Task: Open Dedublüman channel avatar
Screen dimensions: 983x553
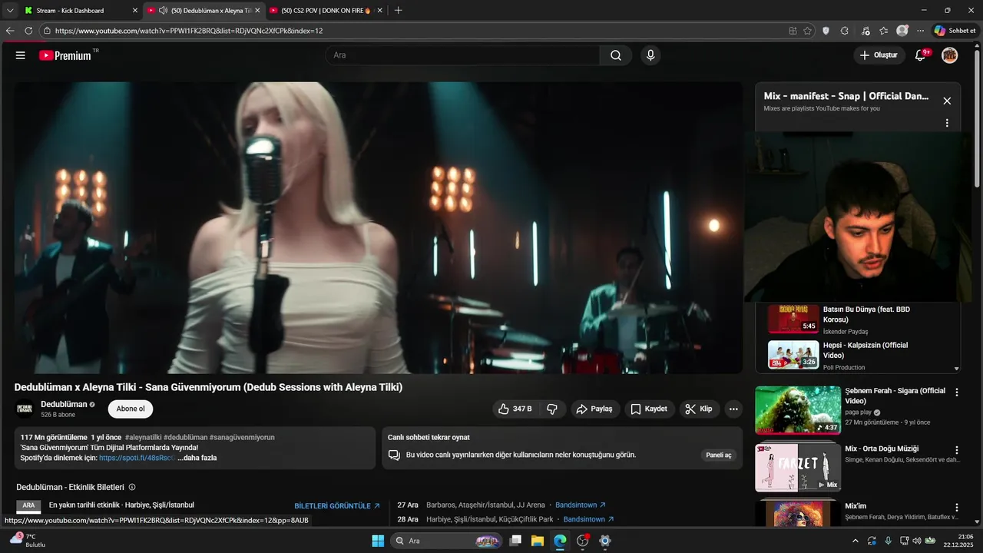Action: (25, 409)
